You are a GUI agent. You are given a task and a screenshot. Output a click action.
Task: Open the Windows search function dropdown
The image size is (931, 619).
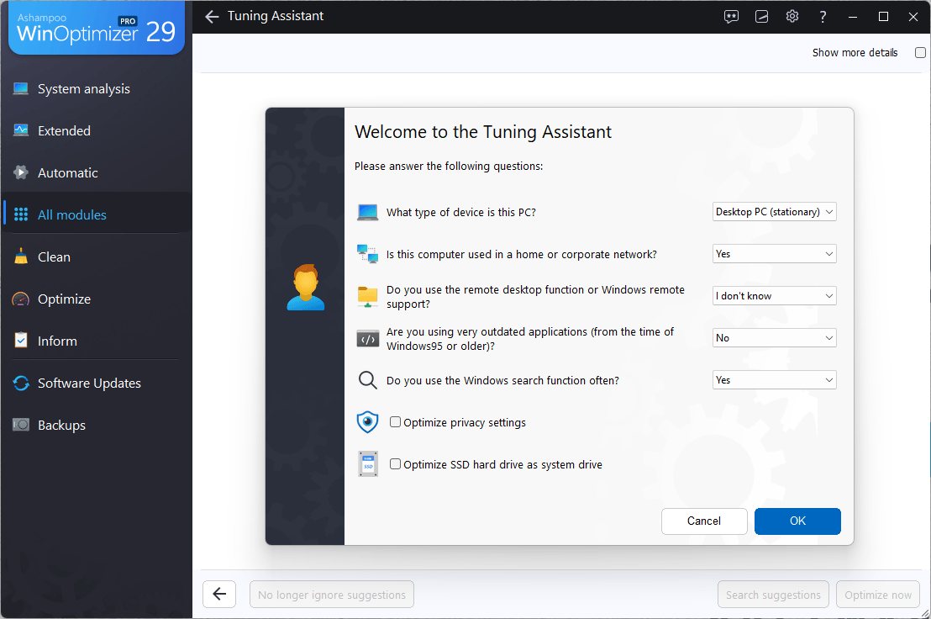point(774,379)
